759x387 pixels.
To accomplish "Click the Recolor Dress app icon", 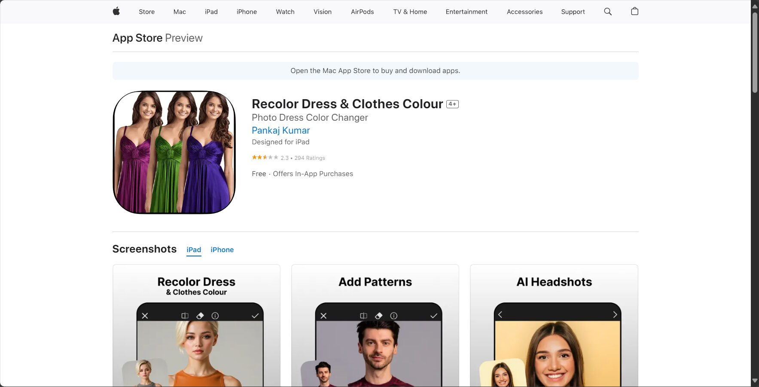I will tap(174, 152).
